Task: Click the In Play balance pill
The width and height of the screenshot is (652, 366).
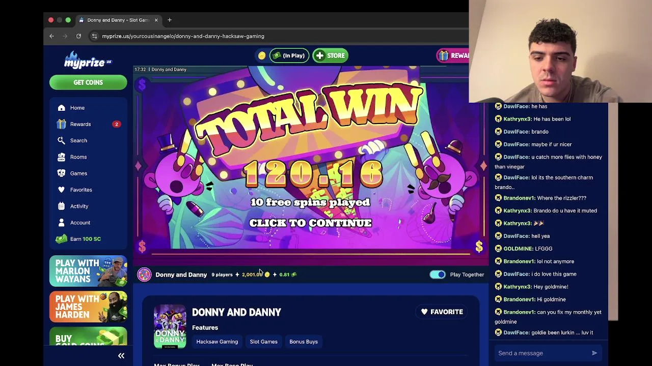Action: 289,55
